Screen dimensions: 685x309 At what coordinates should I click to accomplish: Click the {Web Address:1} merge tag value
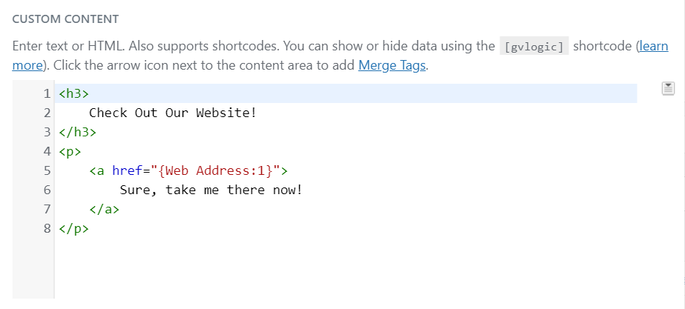pos(214,171)
